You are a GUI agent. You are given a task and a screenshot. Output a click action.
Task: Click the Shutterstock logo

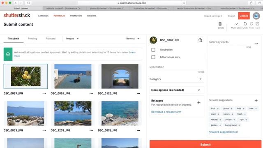(17, 15)
